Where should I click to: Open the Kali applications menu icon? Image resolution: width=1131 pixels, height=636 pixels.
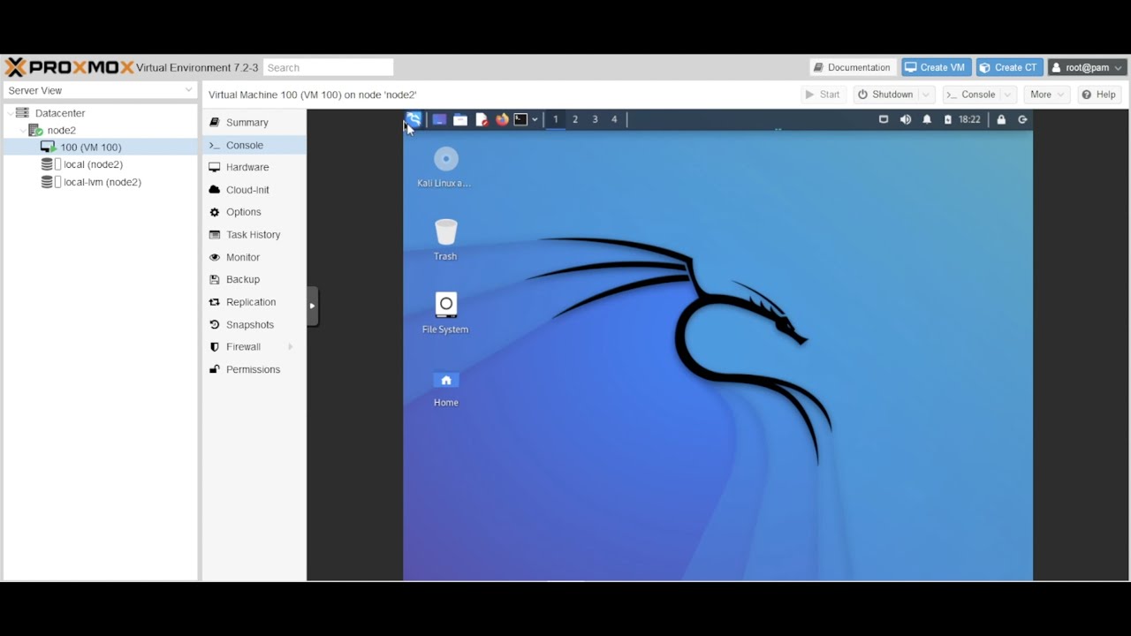pyautogui.click(x=414, y=119)
